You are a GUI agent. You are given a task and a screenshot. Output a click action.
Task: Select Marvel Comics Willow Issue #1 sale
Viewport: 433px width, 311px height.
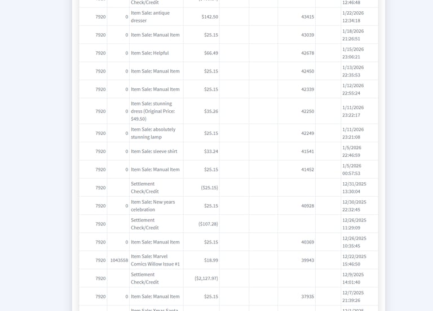click(x=155, y=260)
